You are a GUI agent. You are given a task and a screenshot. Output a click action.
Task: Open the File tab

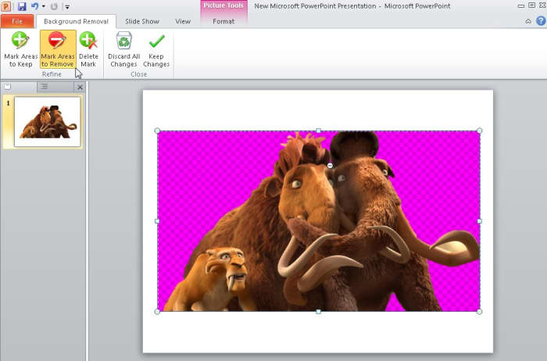pos(17,21)
